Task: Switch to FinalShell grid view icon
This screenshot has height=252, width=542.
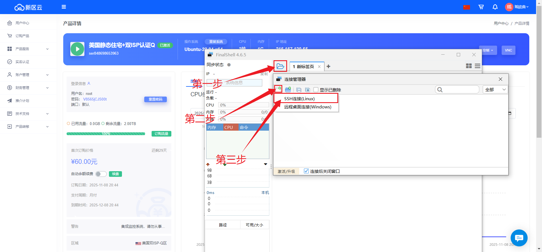Action: [469, 66]
